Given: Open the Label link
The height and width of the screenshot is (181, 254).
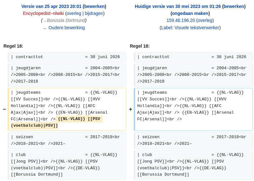Looking at the screenshot, I should 167,28.
